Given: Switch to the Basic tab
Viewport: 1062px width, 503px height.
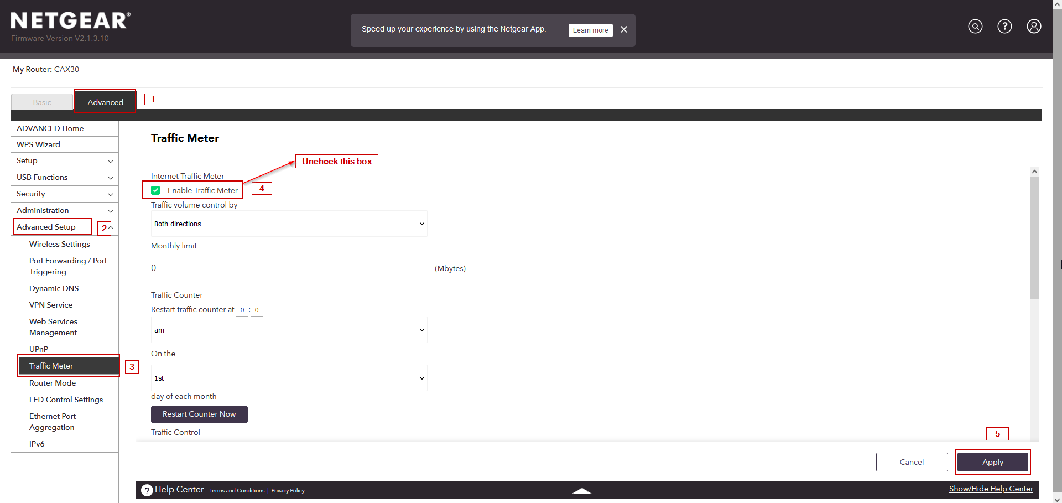Looking at the screenshot, I should tap(41, 102).
